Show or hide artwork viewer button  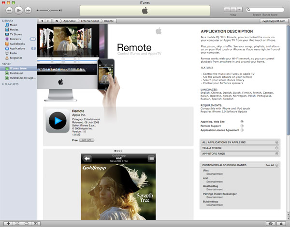36,224
